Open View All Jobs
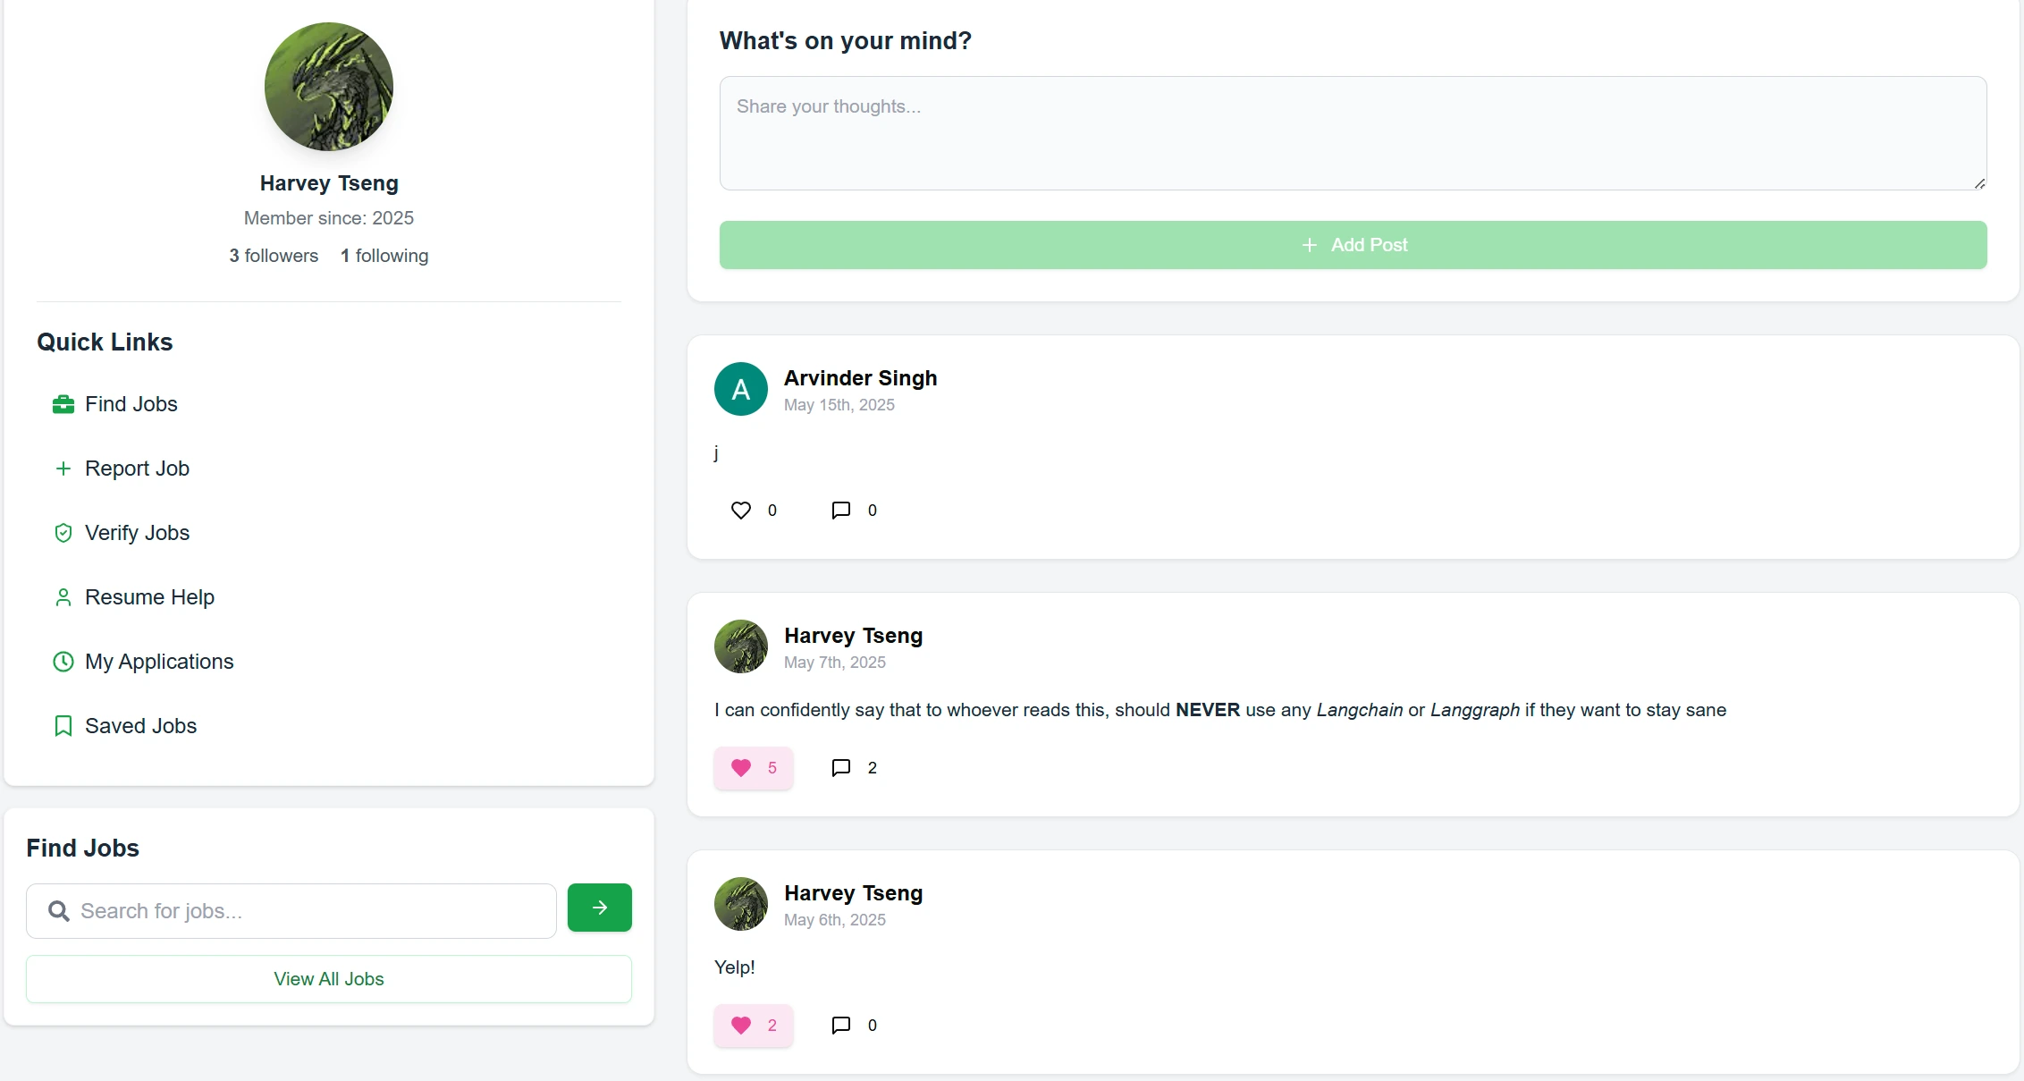Screen dimensions: 2024x1081 click(328, 978)
